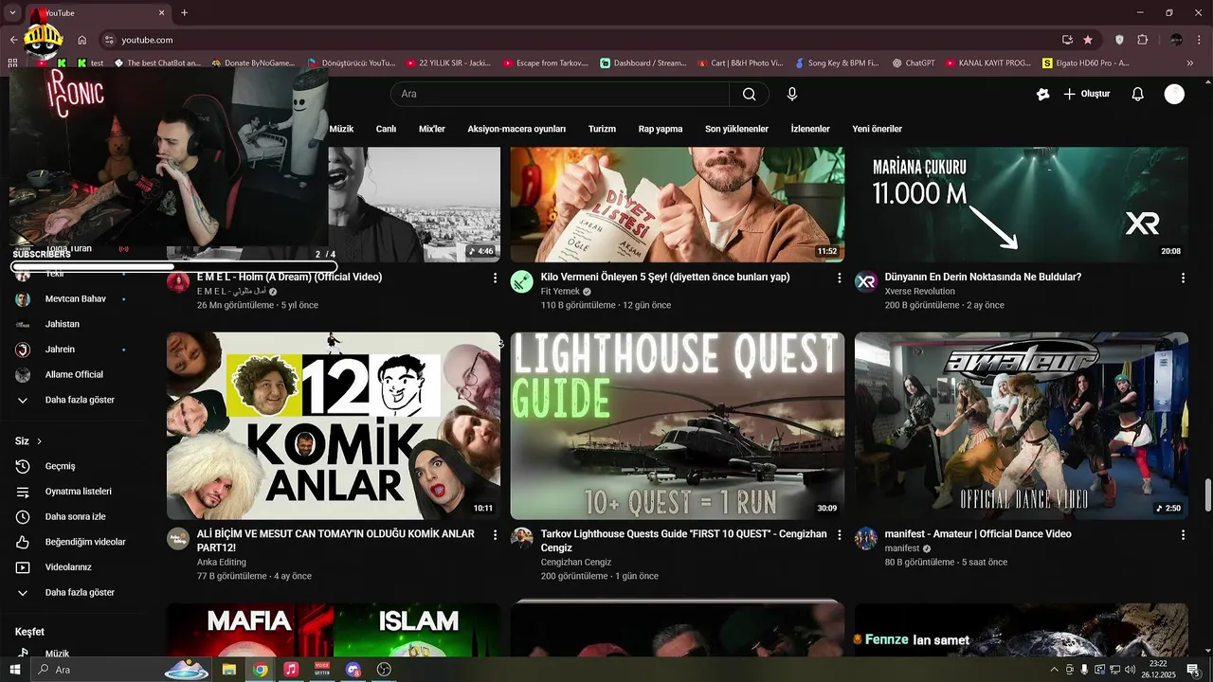Open options menu for Dünyanın En Derin Noktasında video

pos(1183,278)
